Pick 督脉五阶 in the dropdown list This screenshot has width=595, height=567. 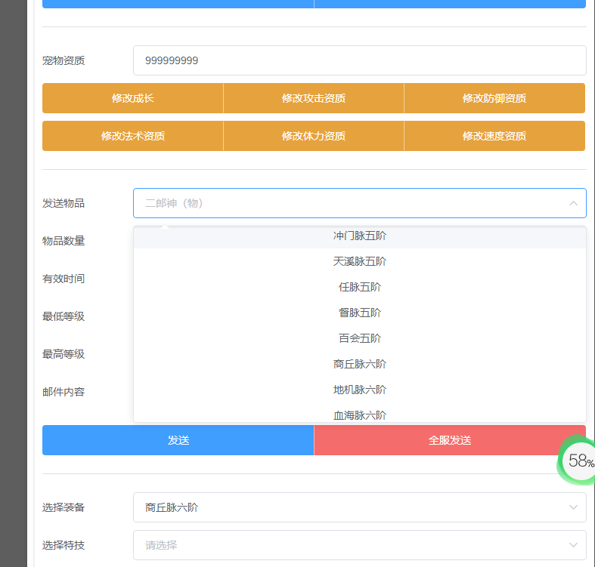359,313
